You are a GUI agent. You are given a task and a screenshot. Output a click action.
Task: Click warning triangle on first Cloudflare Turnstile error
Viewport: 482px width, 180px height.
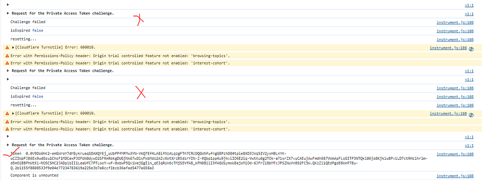coord(7,48)
